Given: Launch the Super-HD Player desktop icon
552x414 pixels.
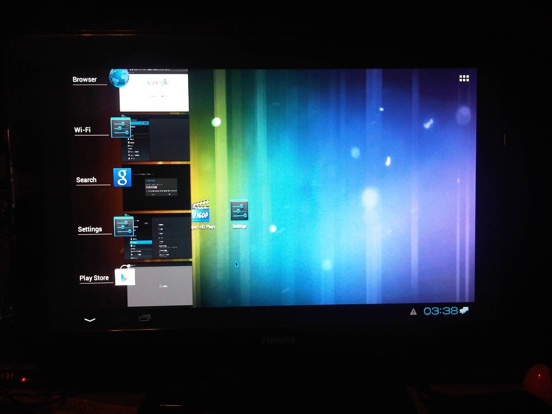Looking at the screenshot, I should 202,215.
